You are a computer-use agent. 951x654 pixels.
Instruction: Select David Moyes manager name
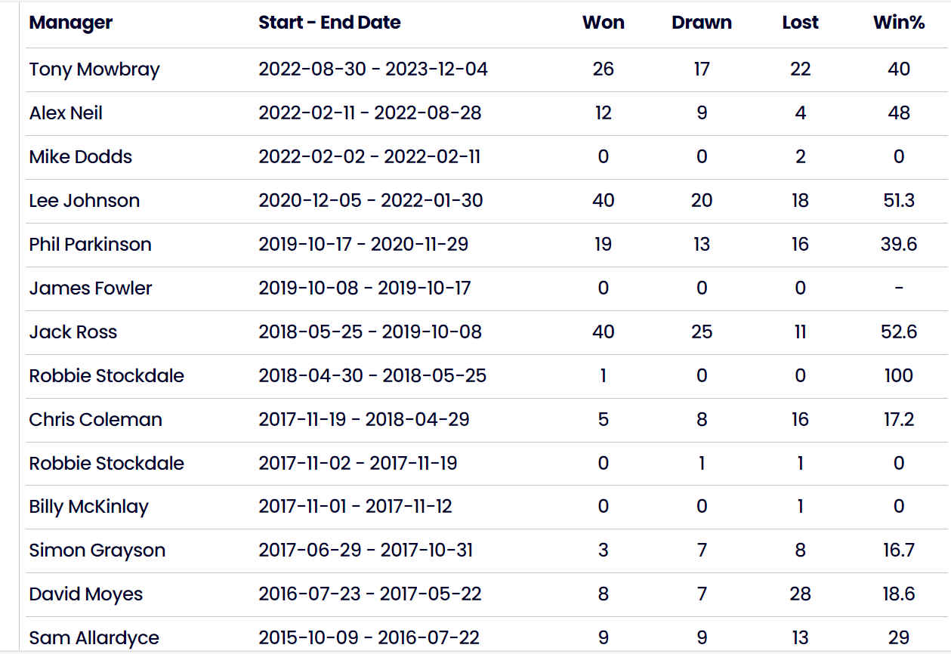(x=86, y=594)
